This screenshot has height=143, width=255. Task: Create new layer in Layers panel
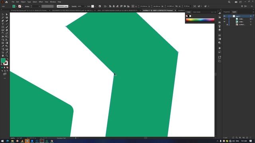[247, 138]
